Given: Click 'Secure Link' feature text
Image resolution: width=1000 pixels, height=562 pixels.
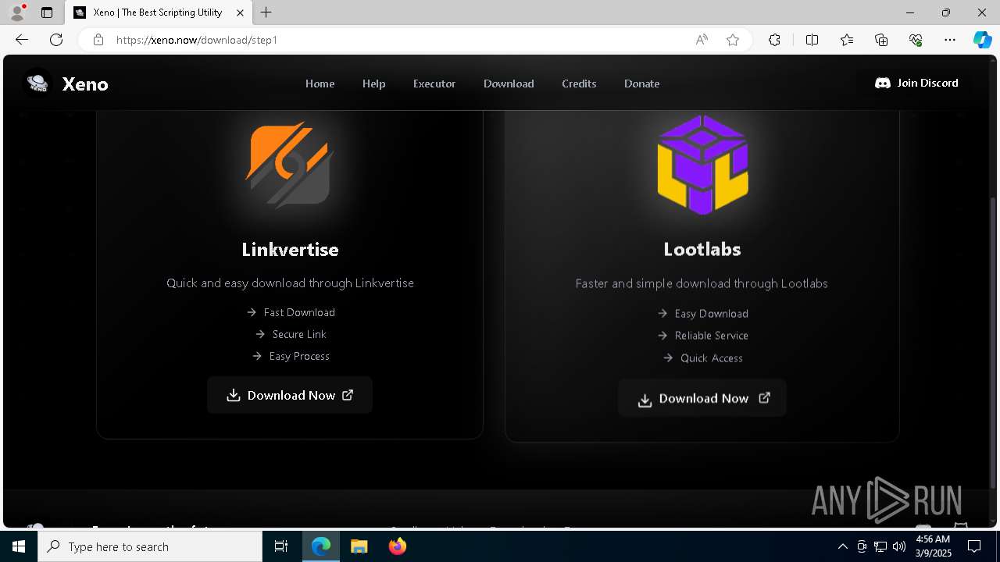Looking at the screenshot, I should pyautogui.click(x=299, y=334).
